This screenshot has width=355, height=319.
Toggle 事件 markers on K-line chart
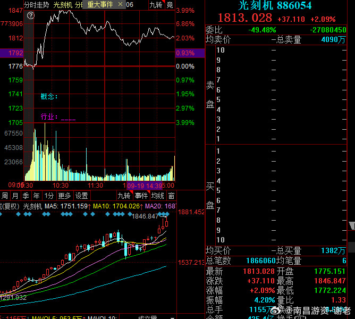tap(141, 196)
